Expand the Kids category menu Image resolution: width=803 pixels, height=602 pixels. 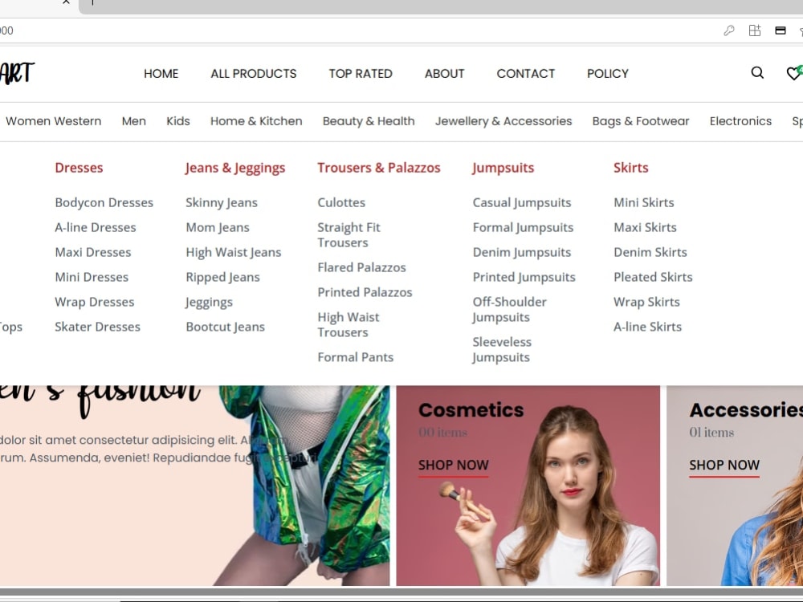click(x=177, y=121)
